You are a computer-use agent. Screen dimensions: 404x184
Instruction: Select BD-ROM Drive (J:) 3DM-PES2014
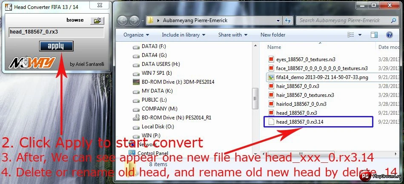pyautogui.click(x=178, y=82)
